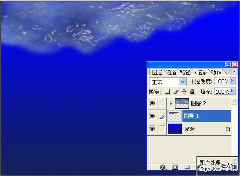
Task: Toggle lock transparent pixels icon
Action: coord(167,92)
